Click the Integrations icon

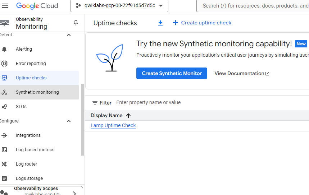tap(4, 135)
